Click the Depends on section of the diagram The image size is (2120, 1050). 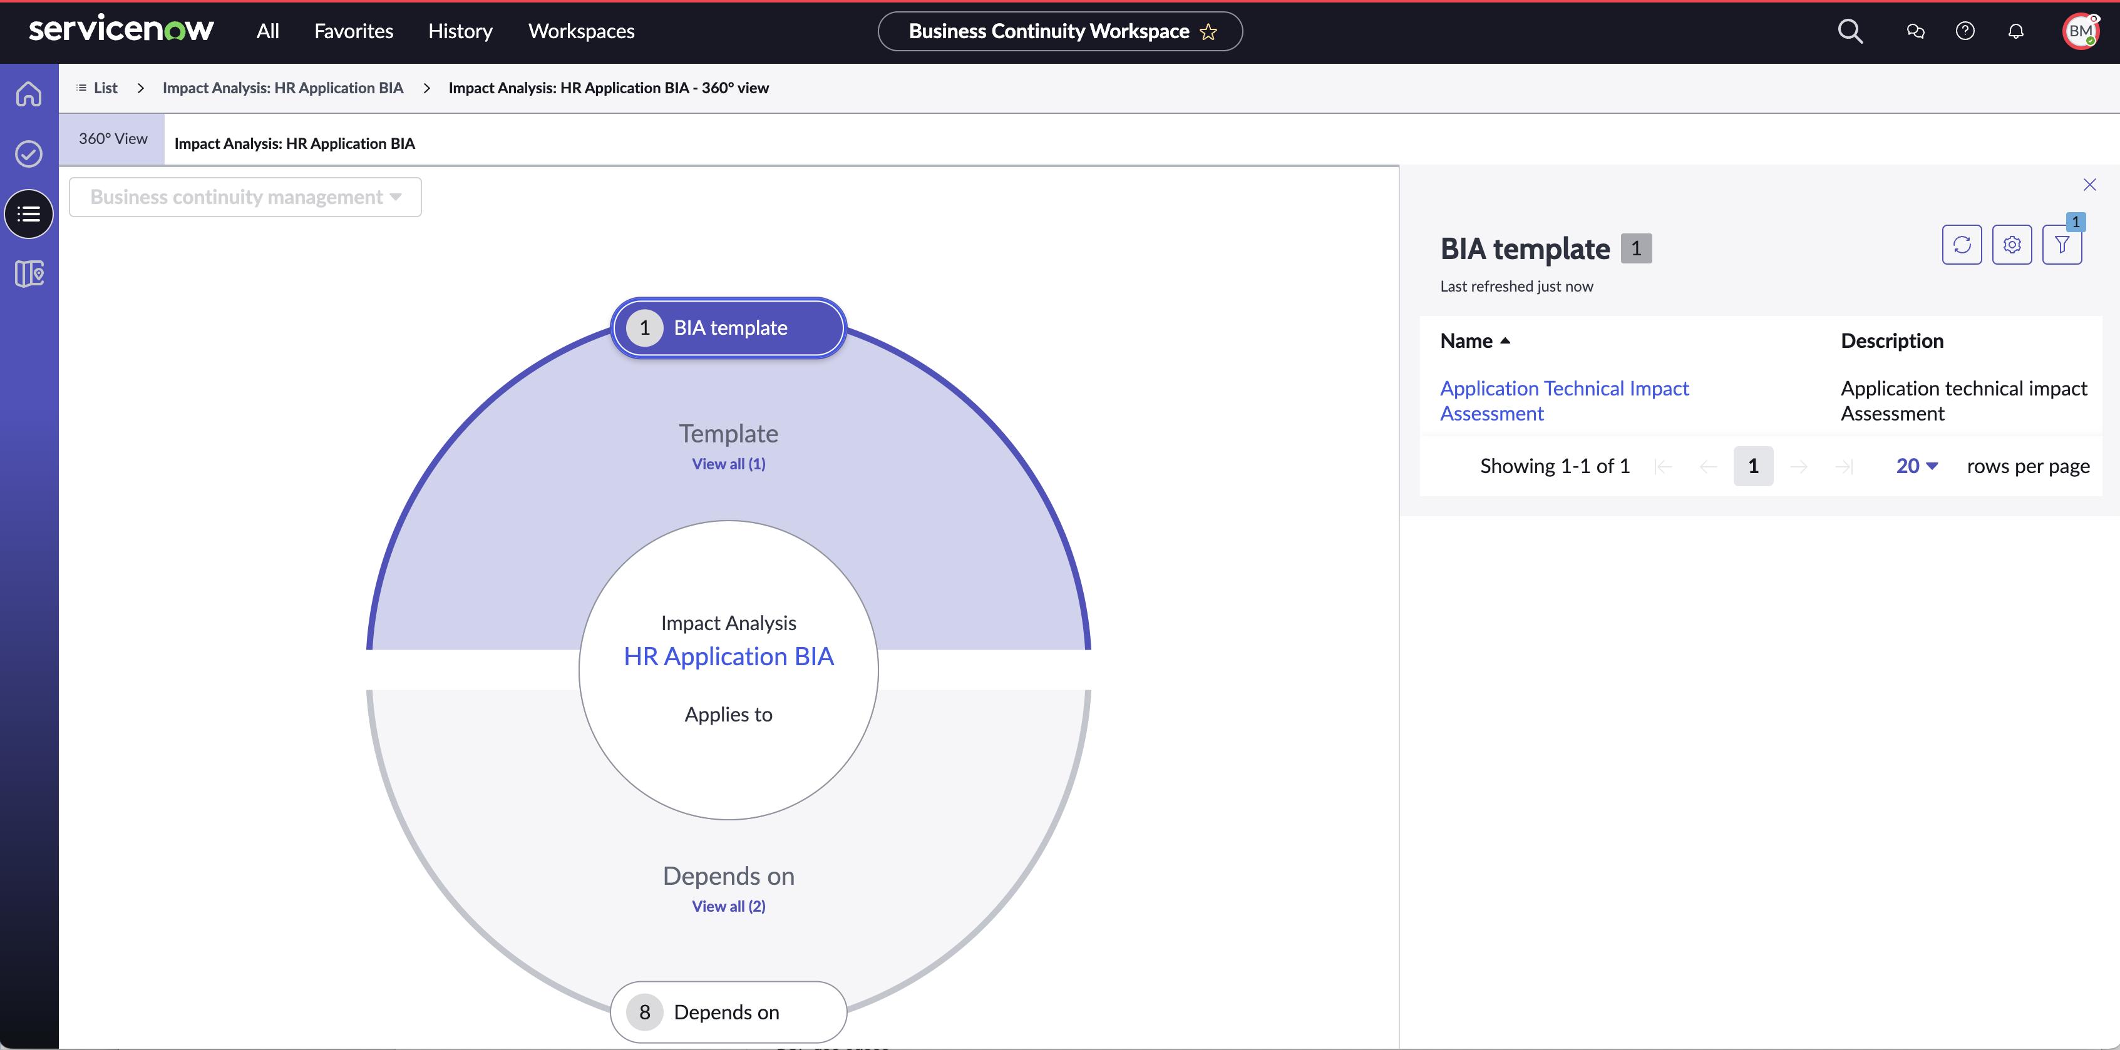coord(728,875)
